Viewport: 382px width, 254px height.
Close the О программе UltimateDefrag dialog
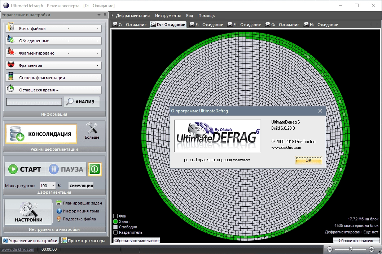(x=320, y=111)
